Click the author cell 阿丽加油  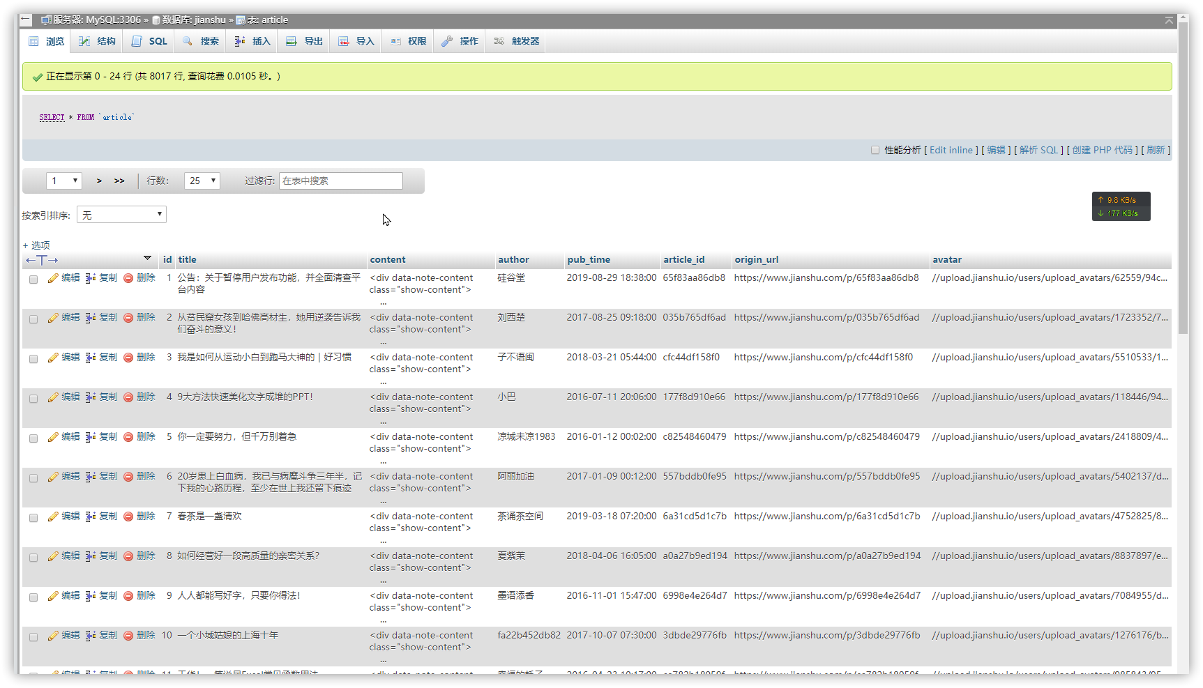click(x=515, y=477)
